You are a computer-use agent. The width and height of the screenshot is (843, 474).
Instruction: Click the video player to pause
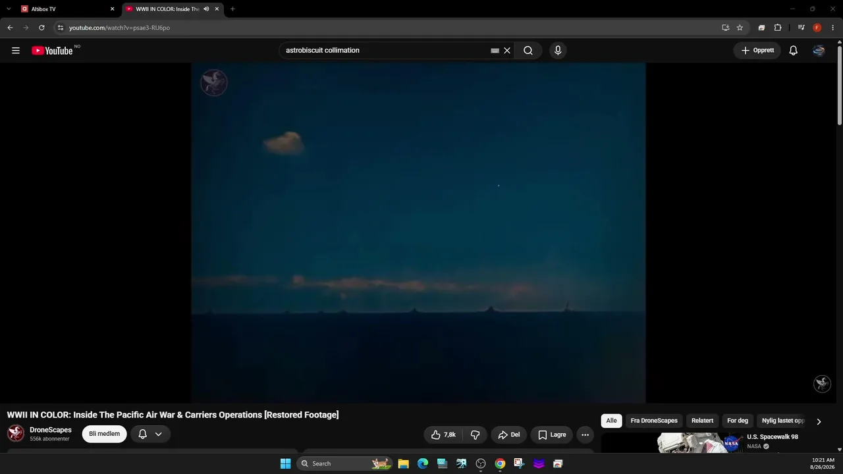[x=418, y=232]
